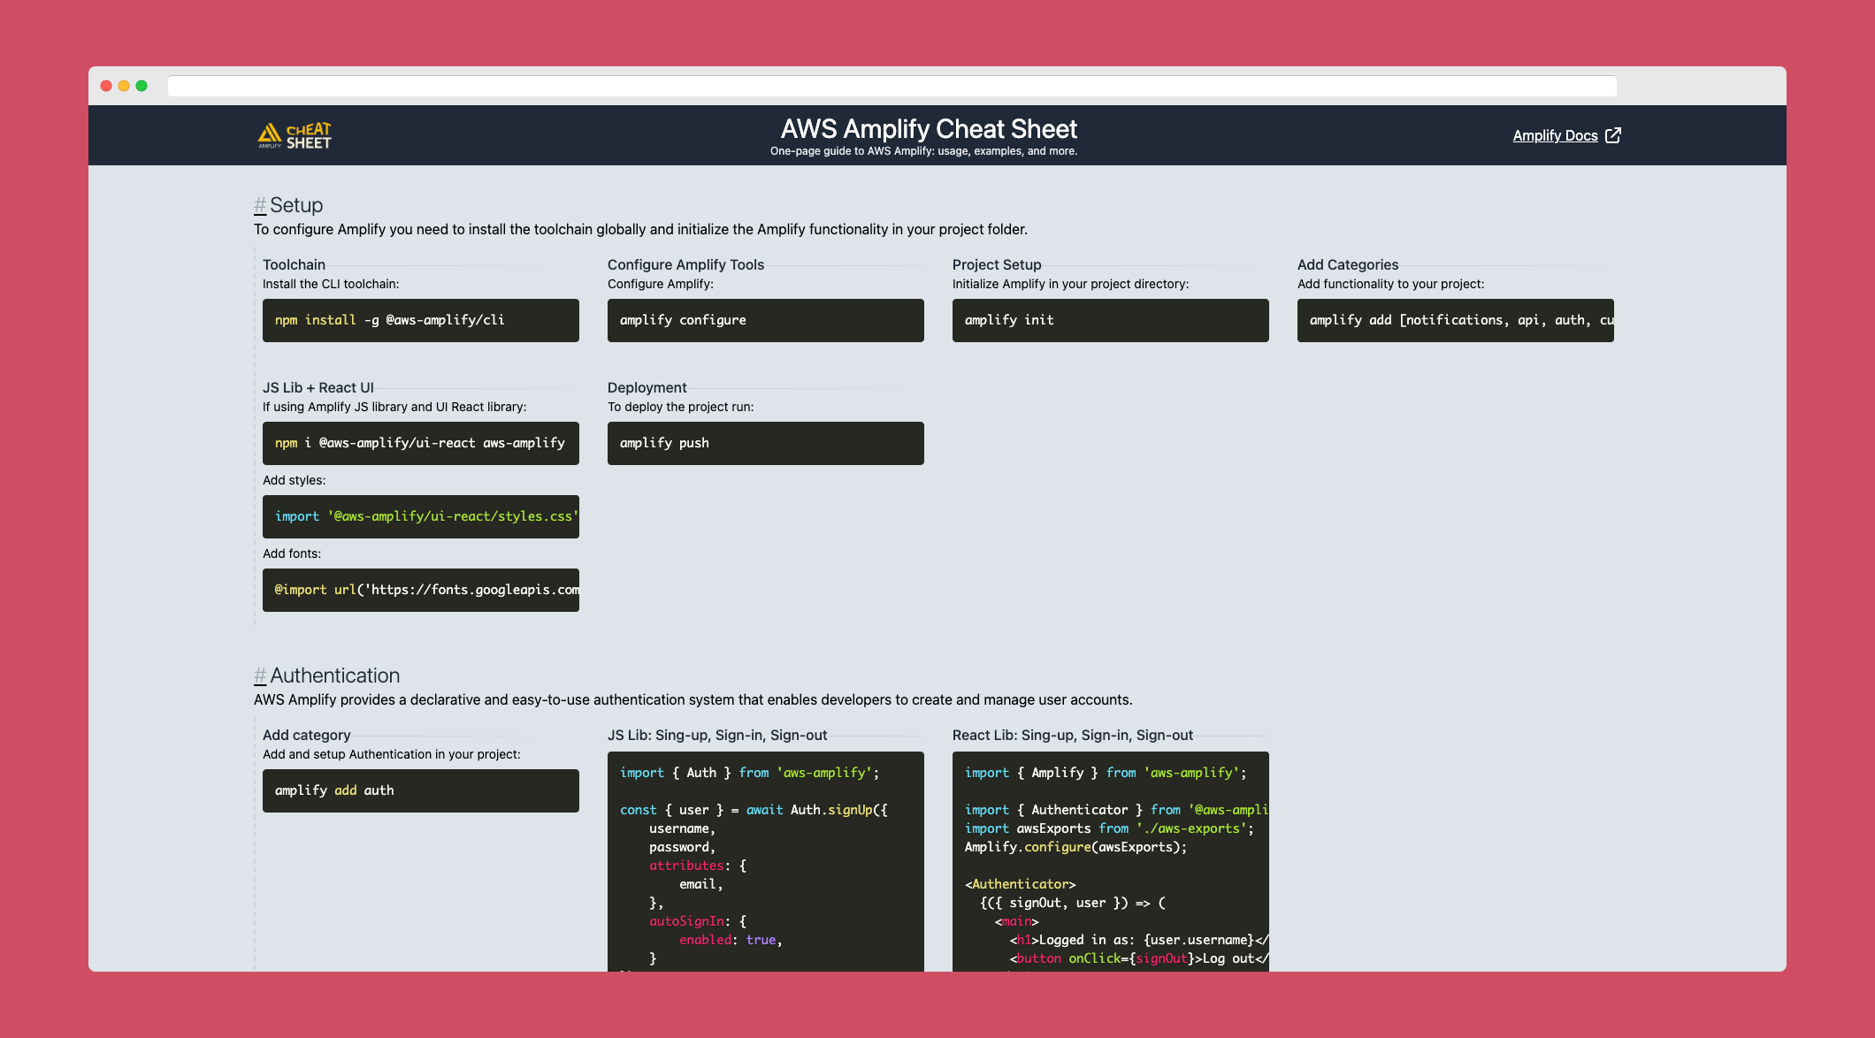Click the amplify configure code block
This screenshot has width=1875, height=1038.
coord(766,320)
